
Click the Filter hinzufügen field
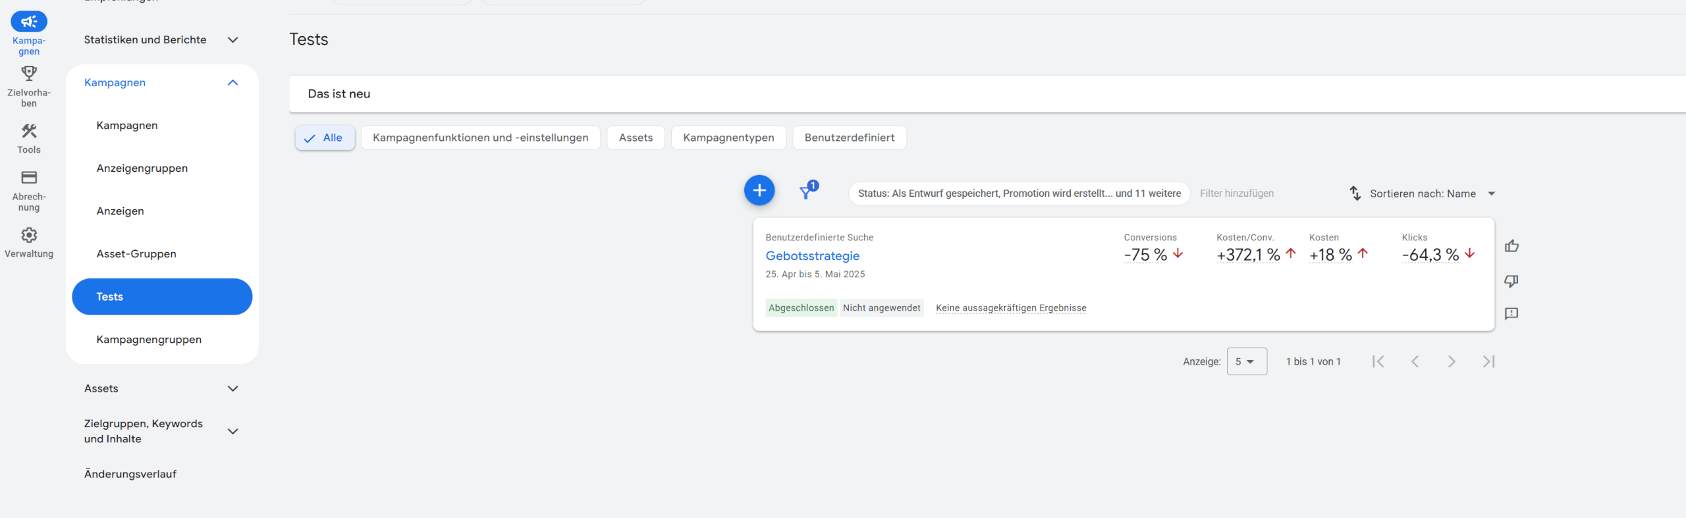pyautogui.click(x=1237, y=193)
